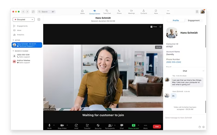Mute the microphone
Screen dimensions: 217x135
pyautogui.click(x=49, y=126)
